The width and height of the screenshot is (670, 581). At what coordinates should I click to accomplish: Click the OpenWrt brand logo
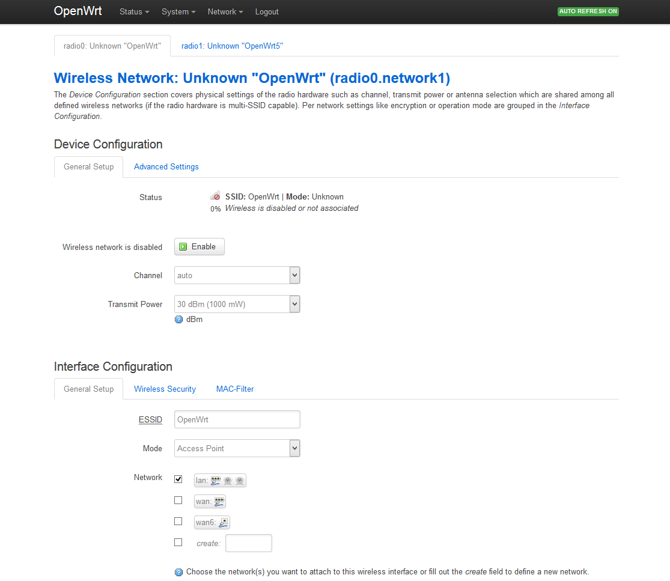pos(78,11)
